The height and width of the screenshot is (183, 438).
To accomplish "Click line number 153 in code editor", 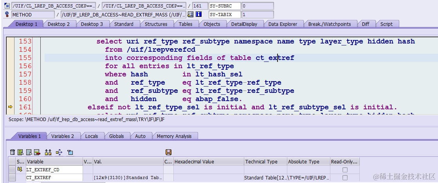I will click(25, 42).
